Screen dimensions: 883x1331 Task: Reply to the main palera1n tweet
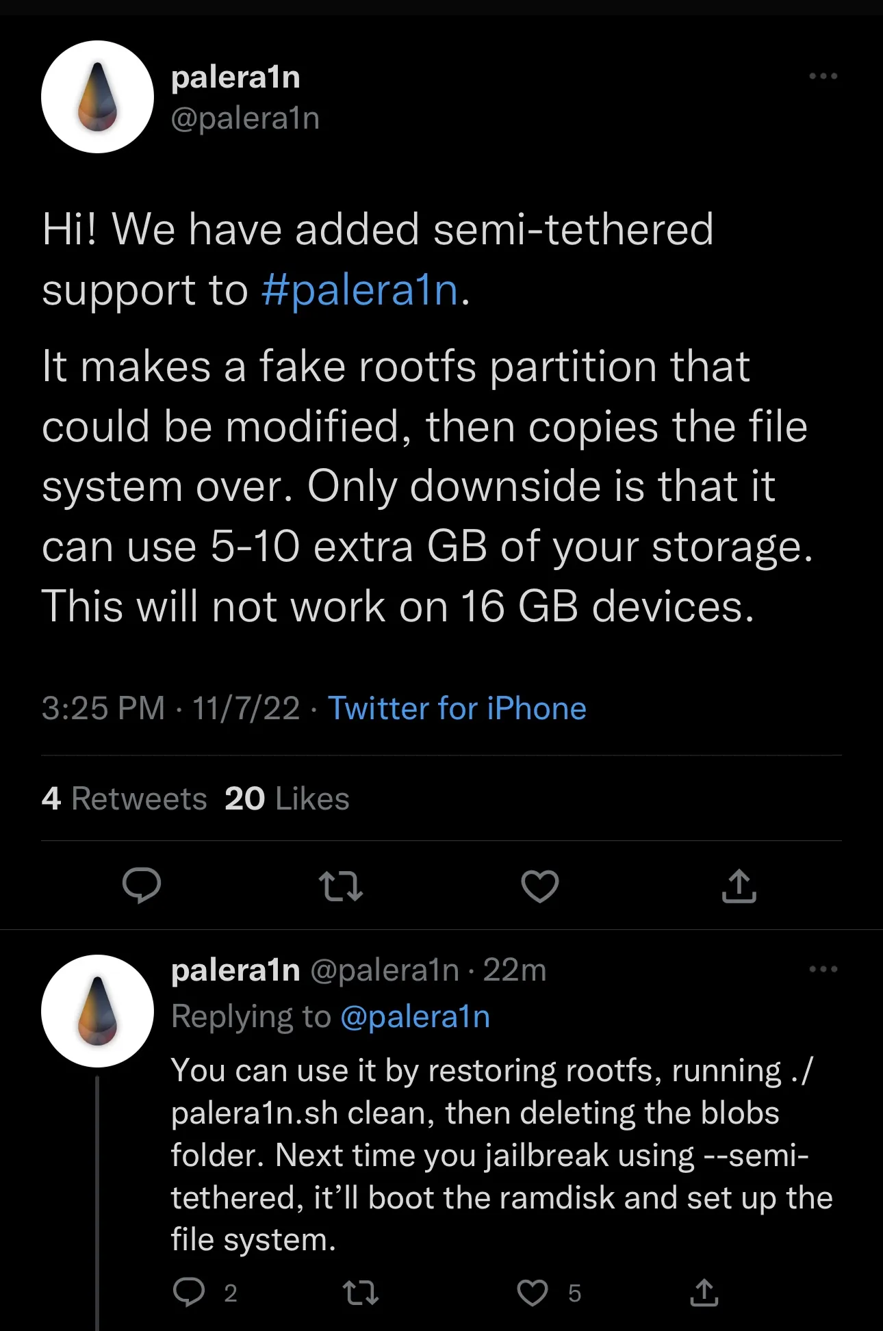pos(142,886)
